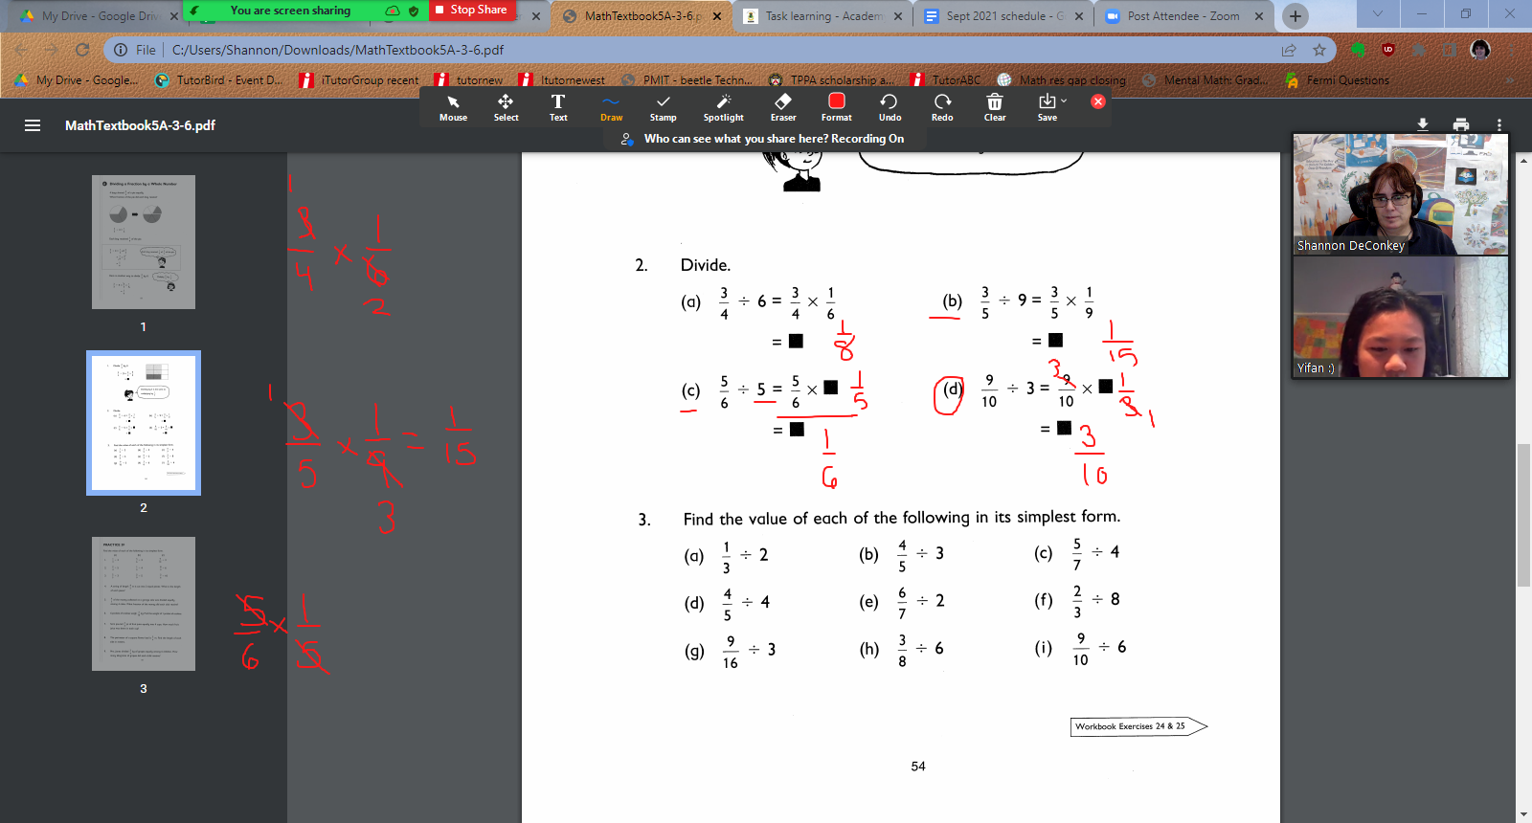Viewport: 1532px width, 823px height.
Task: Save the annotations screenshot
Action: (1048, 107)
